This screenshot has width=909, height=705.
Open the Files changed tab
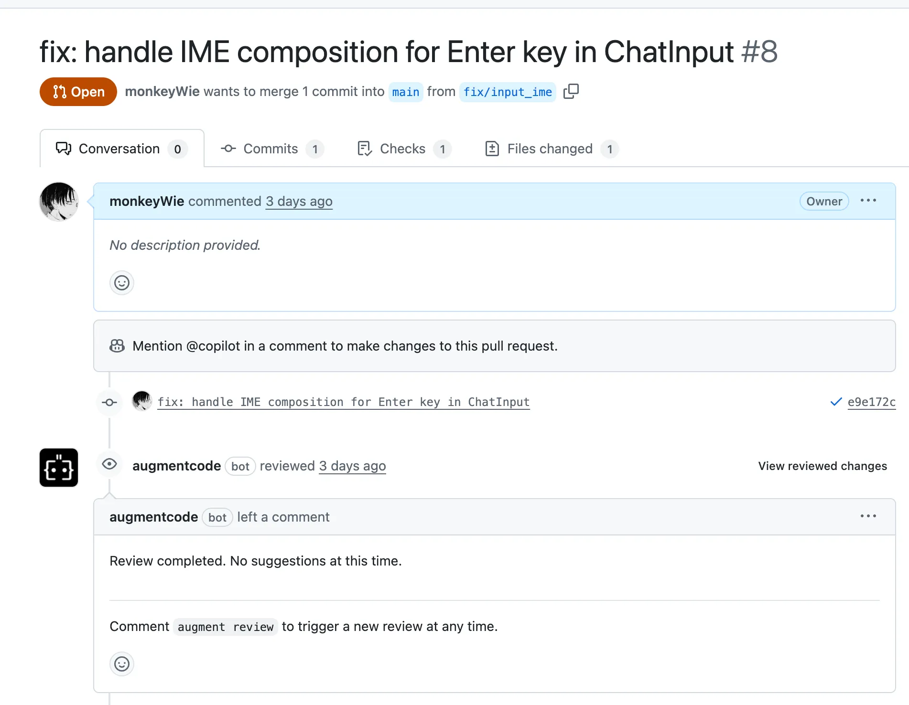pyautogui.click(x=551, y=149)
